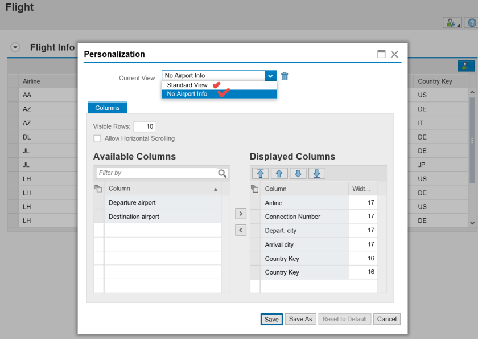Collapse the Flight Info section

coord(15,47)
